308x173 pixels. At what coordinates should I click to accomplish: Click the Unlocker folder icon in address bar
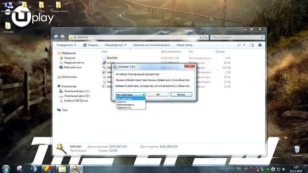pos(71,37)
